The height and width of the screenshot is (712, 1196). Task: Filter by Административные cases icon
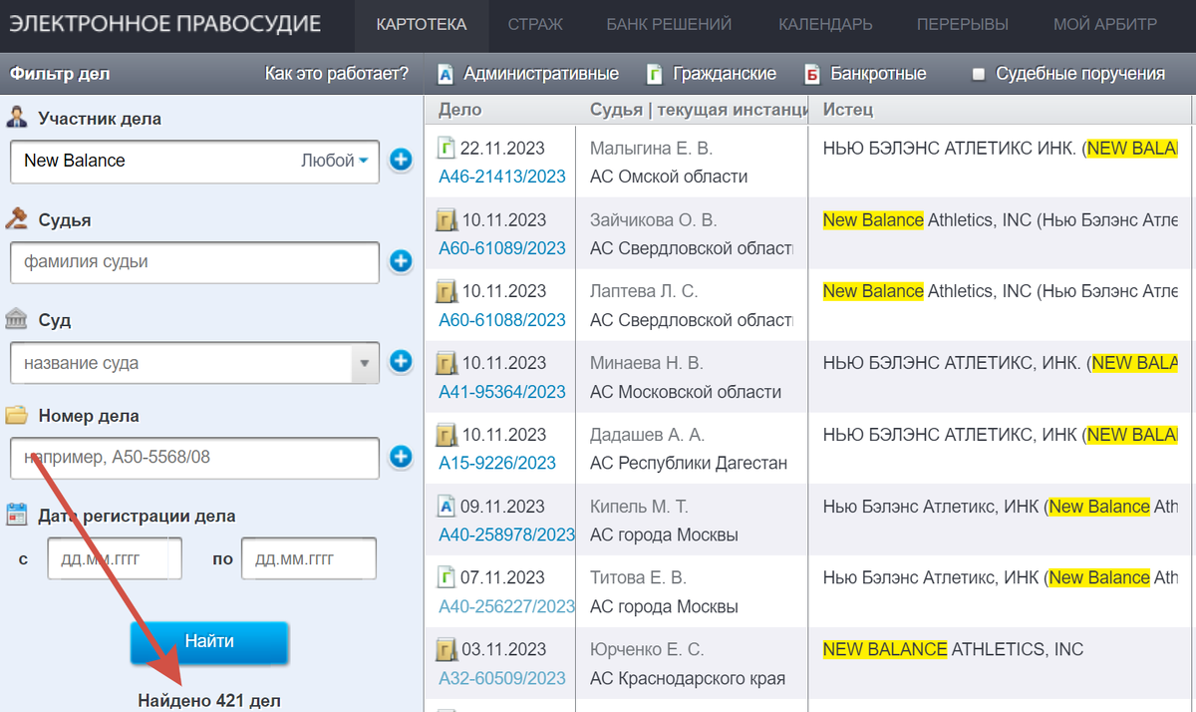[447, 74]
